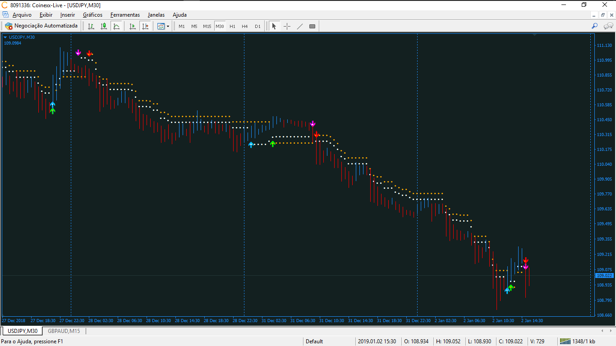Viewport: 616px width, 346px height.
Task: Toggle chart auto-scroll to latest bar
Action: tap(133, 26)
